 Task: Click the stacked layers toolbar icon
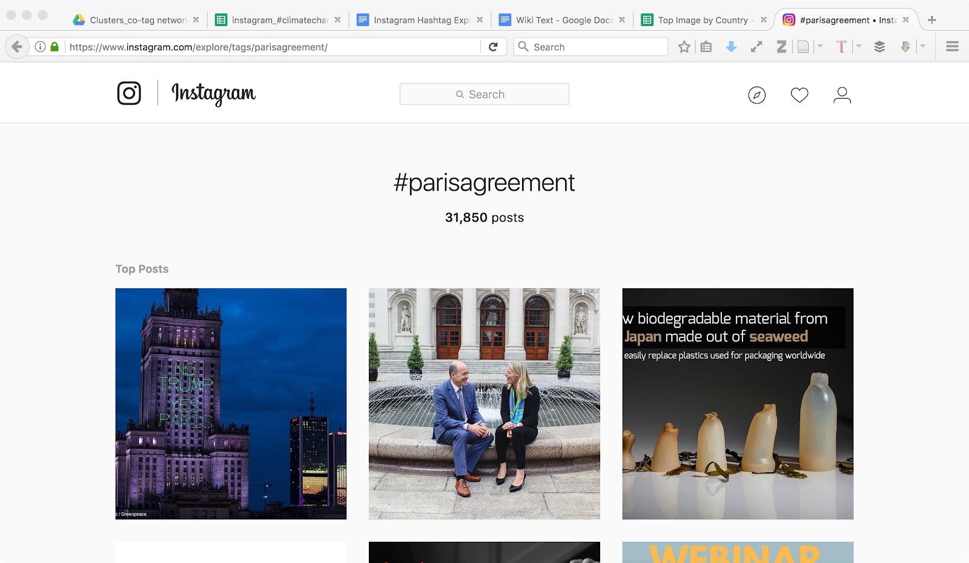[879, 47]
